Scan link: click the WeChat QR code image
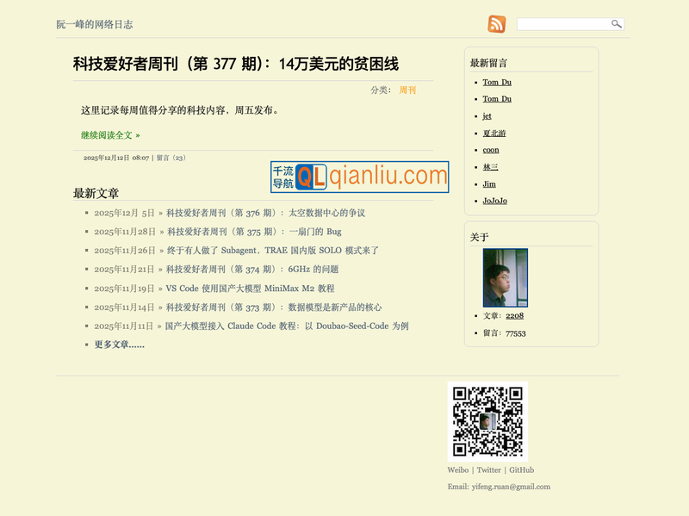Viewport: 689px width, 516px height. point(489,421)
